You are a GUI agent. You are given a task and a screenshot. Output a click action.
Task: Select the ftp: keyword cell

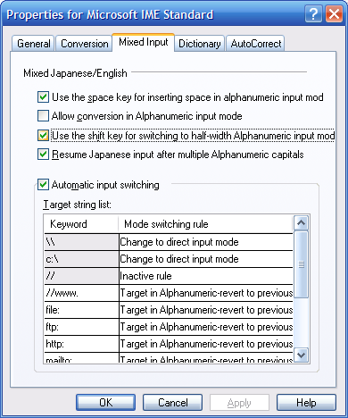(81, 327)
